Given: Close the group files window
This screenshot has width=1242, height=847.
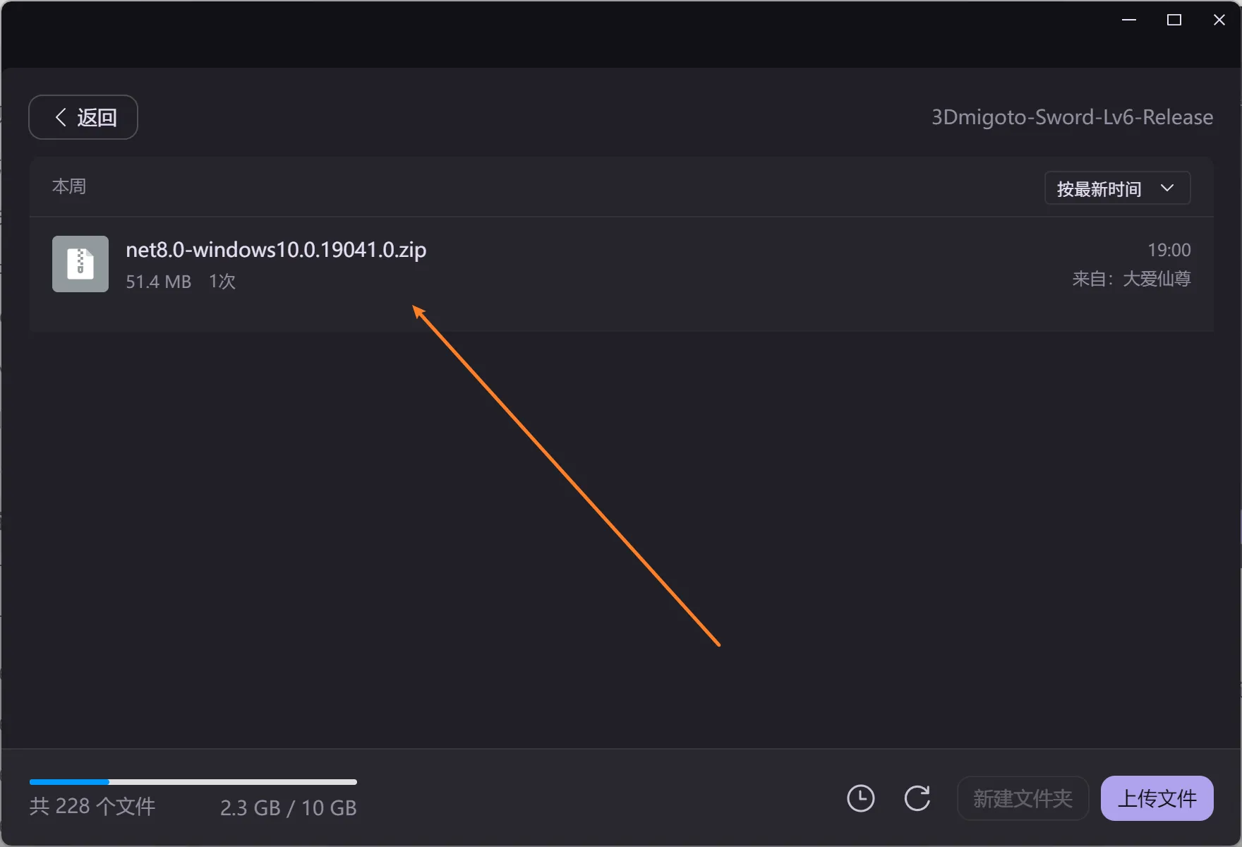Looking at the screenshot, I should [1219, 20].
